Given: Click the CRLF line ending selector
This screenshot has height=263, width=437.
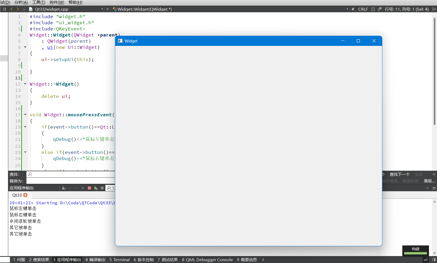Looking at the screenshot, I should [x=363, y=9].
